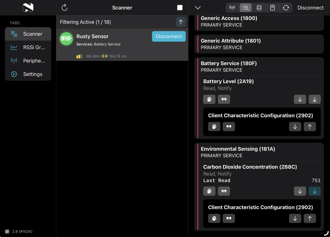
Task: Refresh services using the circular arrows icon
Action: (286, 8)
